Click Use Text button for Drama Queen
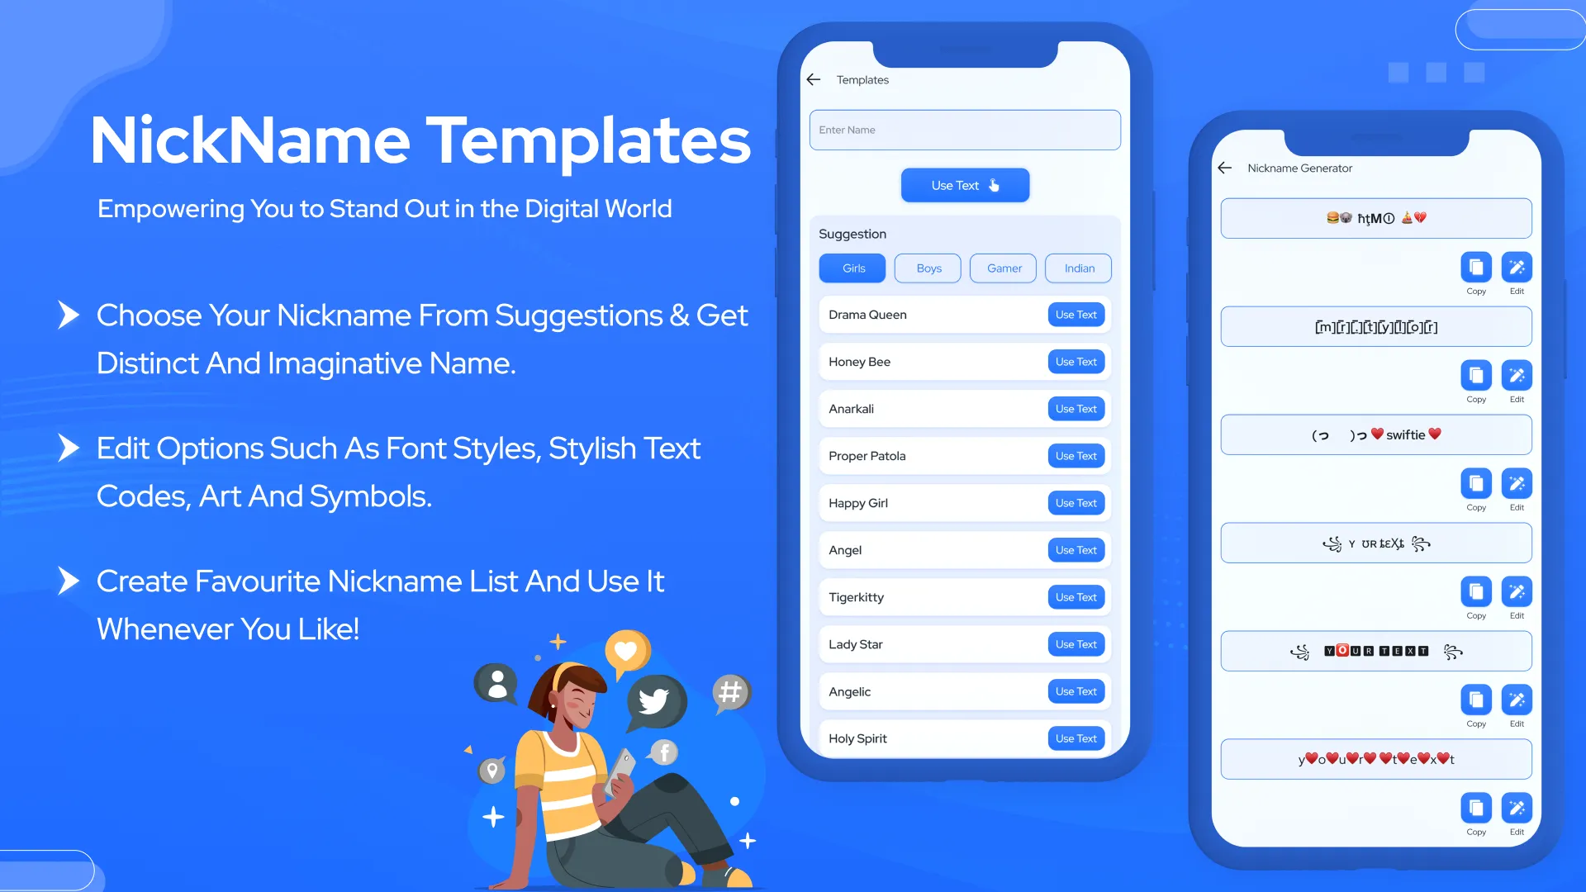1586x892 pixels. tap(1076, 314)
